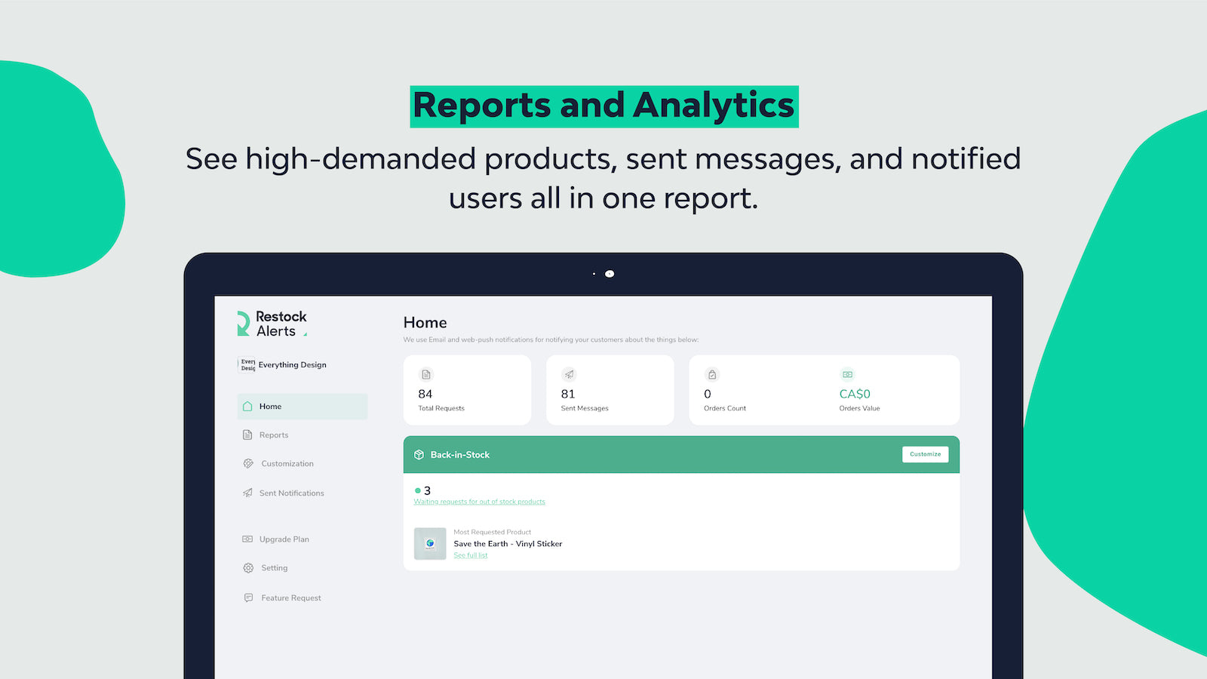Click the Upgrade Plan card icon
1207x679 pixels.
[x=247, y=539]
